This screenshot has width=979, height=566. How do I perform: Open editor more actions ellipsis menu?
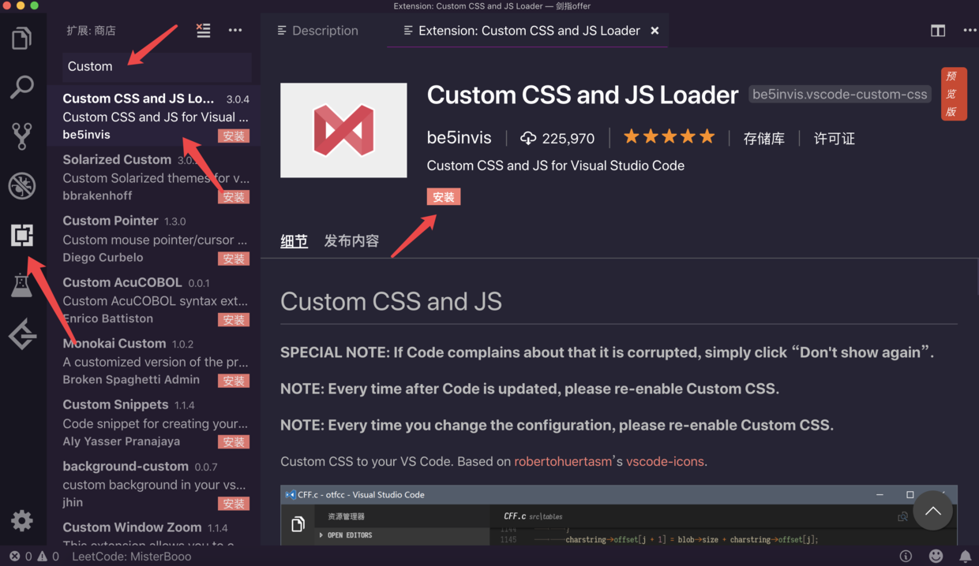tap(970, 31)
